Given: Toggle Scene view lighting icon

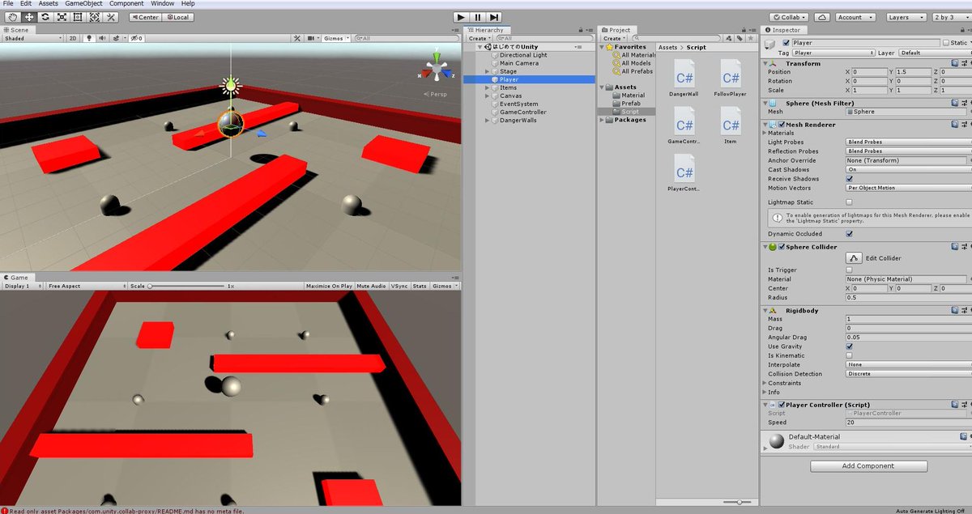Looking at the screenshot, I should tap(89, 38).
